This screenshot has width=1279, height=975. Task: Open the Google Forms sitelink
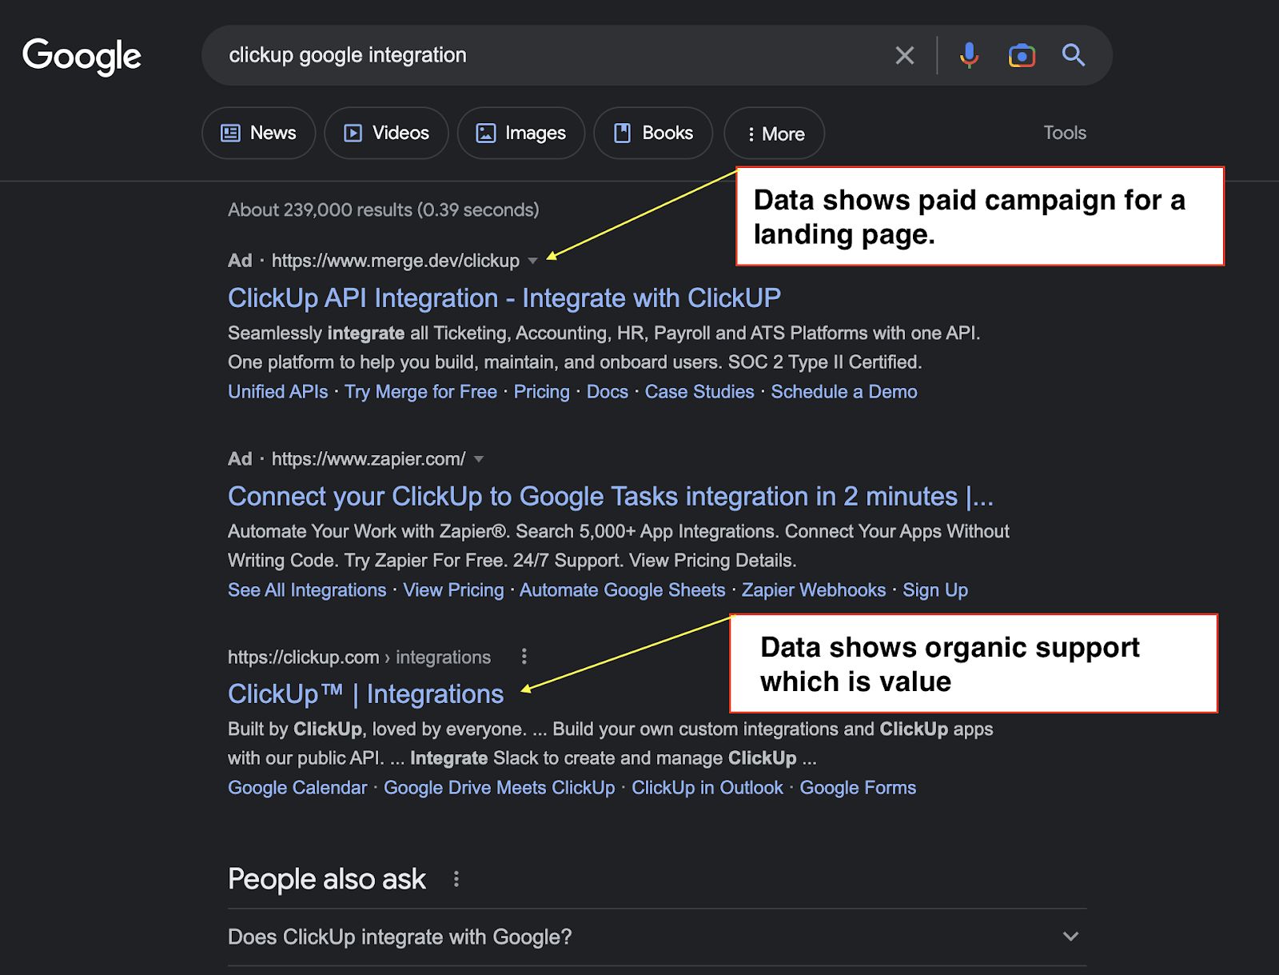pyautogui.click(x=859, y=788)
